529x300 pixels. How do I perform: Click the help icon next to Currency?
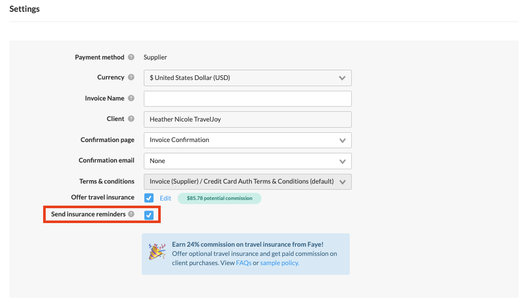(x=131, y=77)
